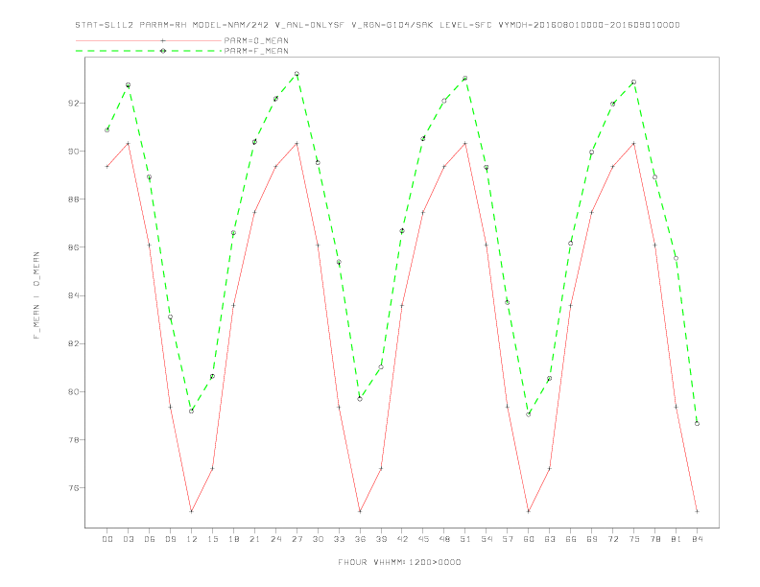
Task: Click the PARM=O_MEAN legend label
Action: point(256,40)
